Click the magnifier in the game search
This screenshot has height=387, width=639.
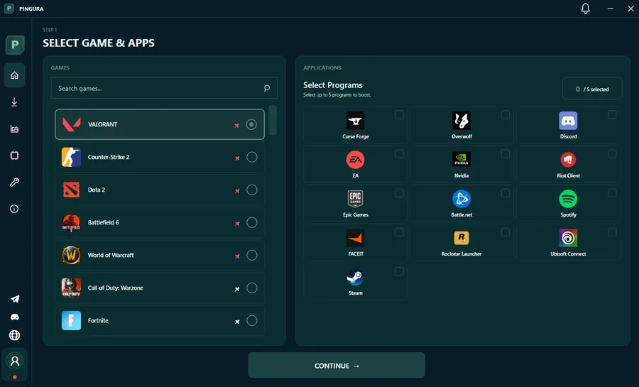266,88
